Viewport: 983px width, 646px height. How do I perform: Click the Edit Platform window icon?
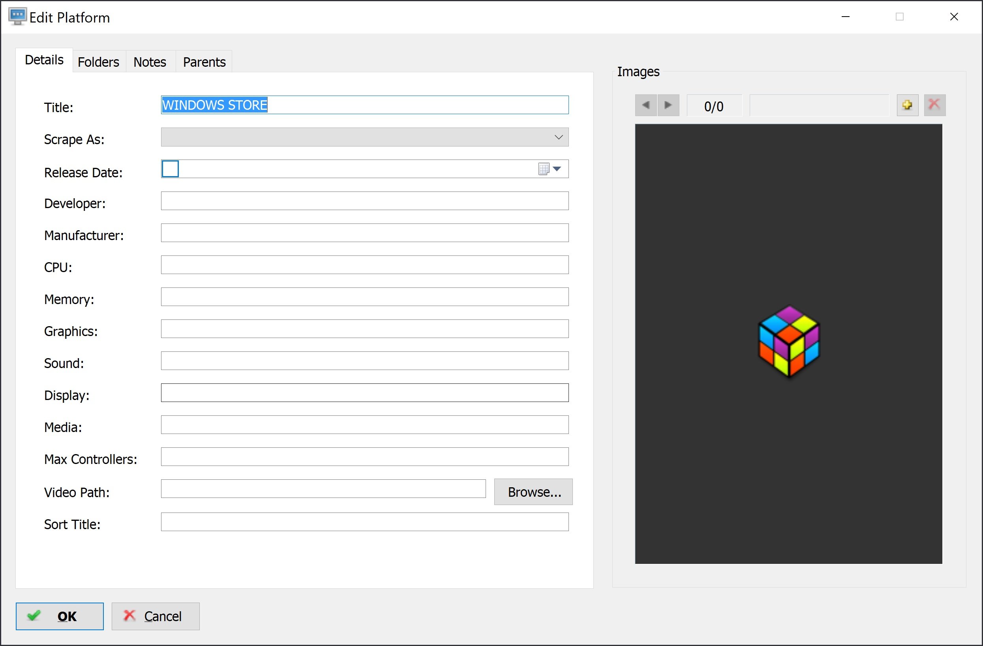17,17
